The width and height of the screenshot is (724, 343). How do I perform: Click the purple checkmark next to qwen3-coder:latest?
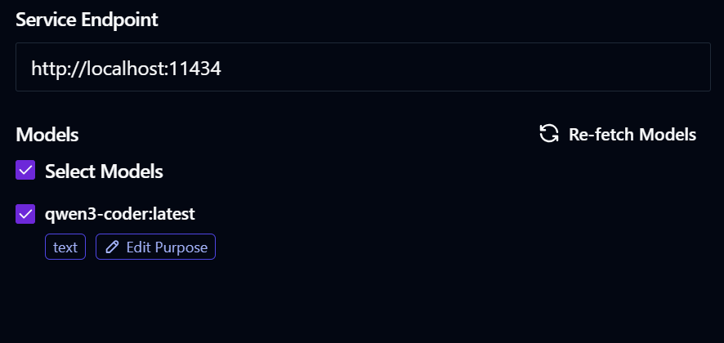tap(26, 214)
